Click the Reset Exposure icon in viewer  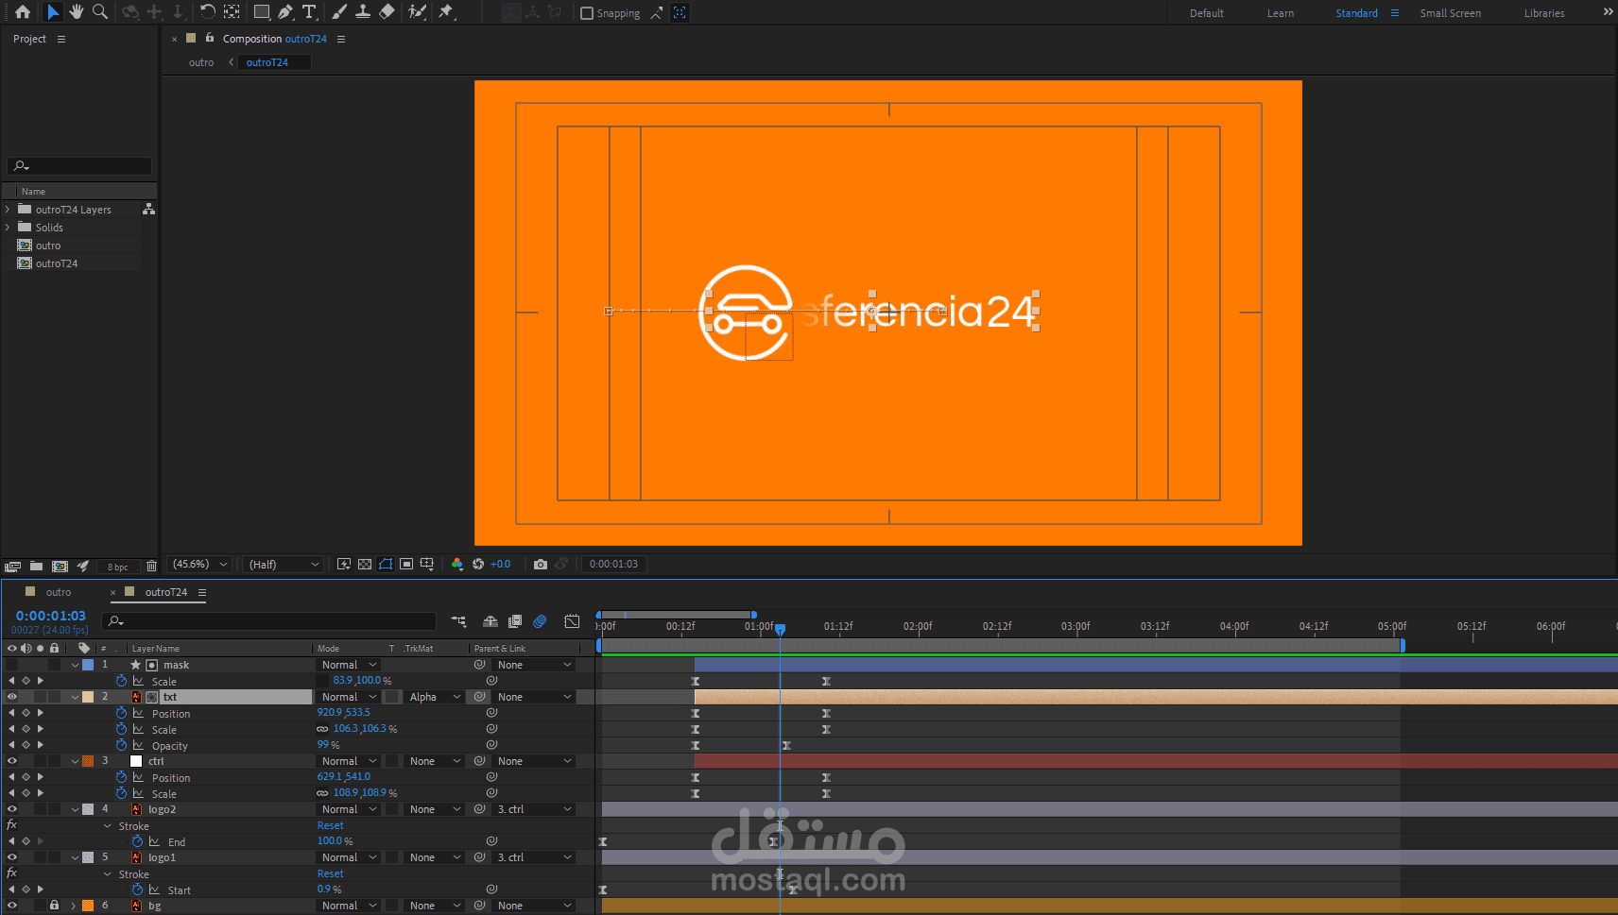(x=478, y=565)
